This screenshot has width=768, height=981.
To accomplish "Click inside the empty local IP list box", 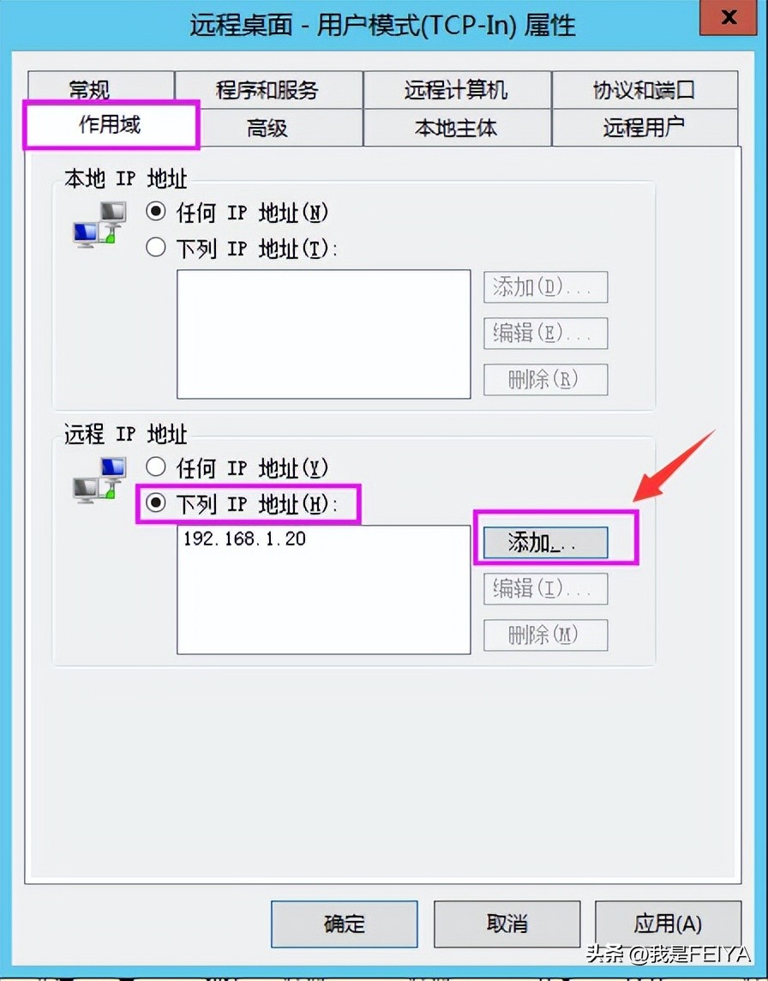I will (x=323, y=334).
